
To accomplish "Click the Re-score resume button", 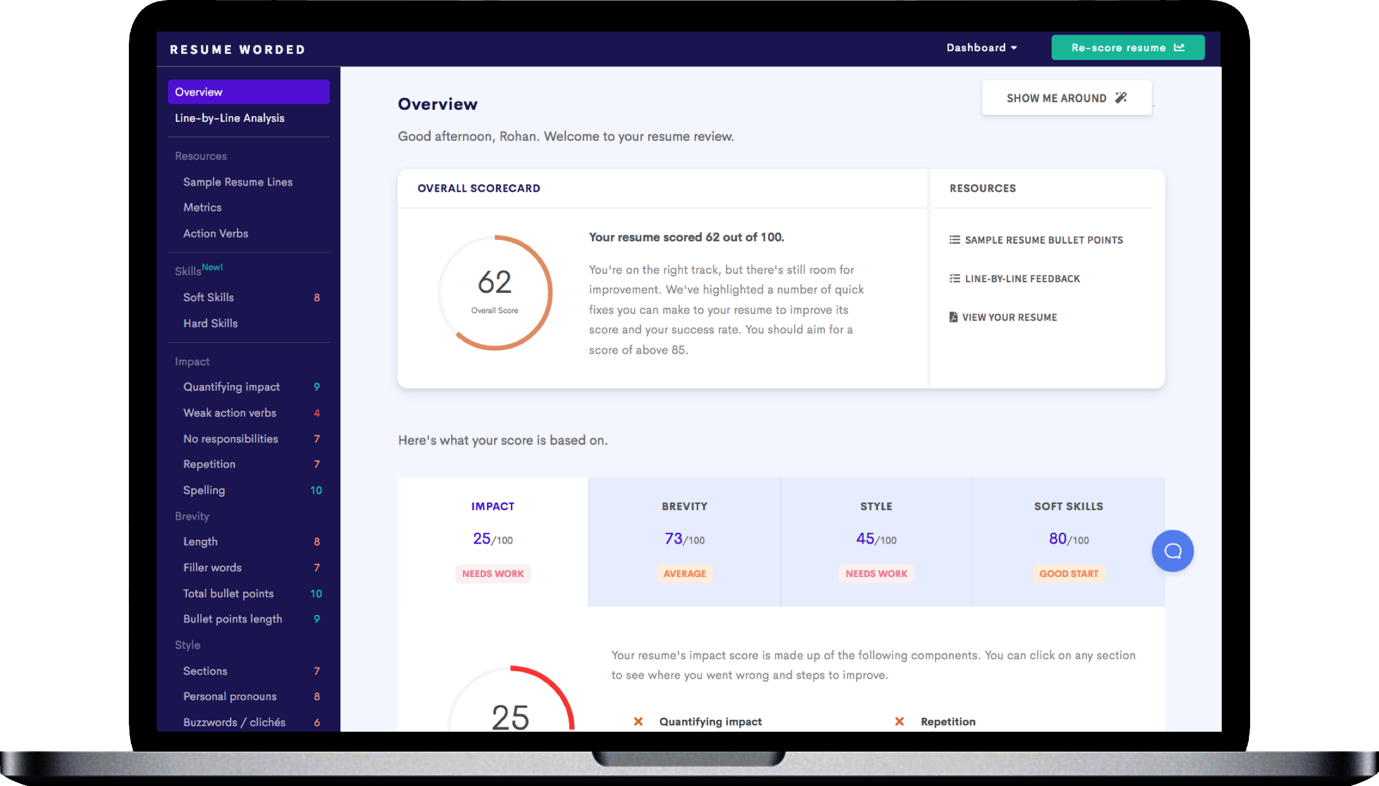I will [1128, 47].
